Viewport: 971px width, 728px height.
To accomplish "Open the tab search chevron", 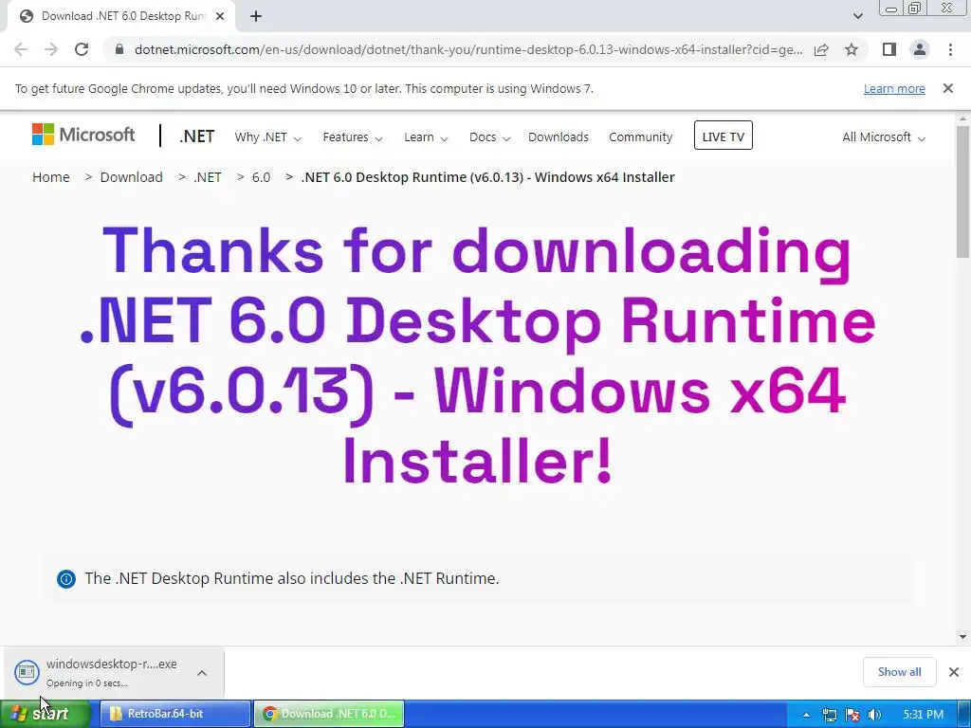I will (857, 16).
